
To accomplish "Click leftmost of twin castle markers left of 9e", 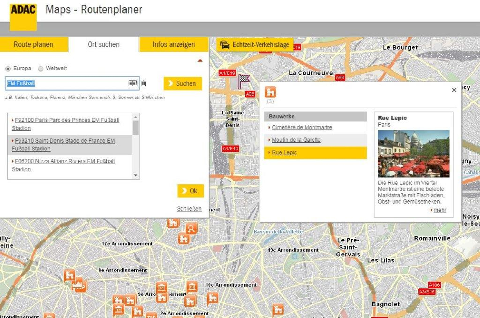I will coord(118,300).
